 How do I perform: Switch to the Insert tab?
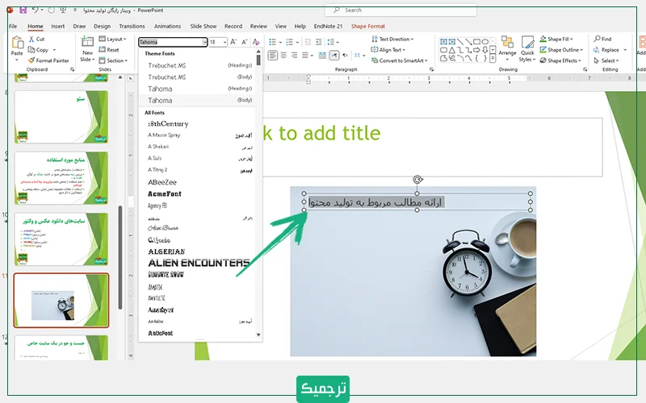point(57,26)
